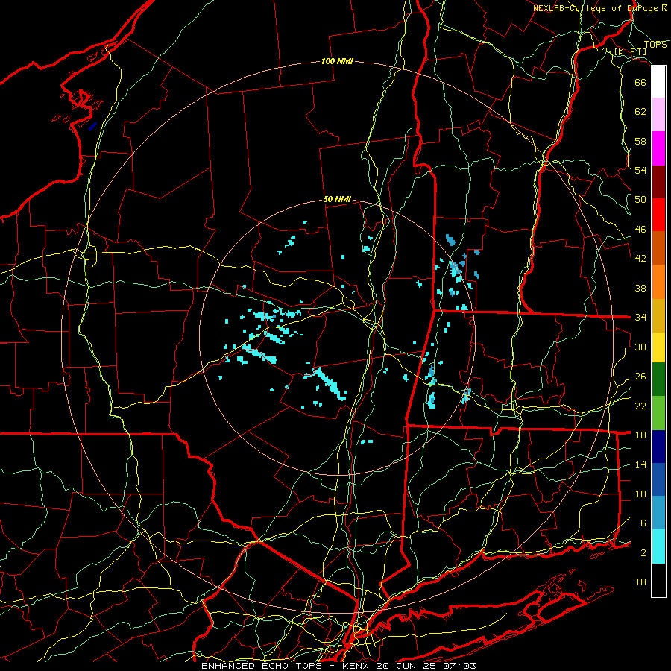Click the small dark blue echo near the lake shore
The image size is (671, 671).
[x=92, y=126]
